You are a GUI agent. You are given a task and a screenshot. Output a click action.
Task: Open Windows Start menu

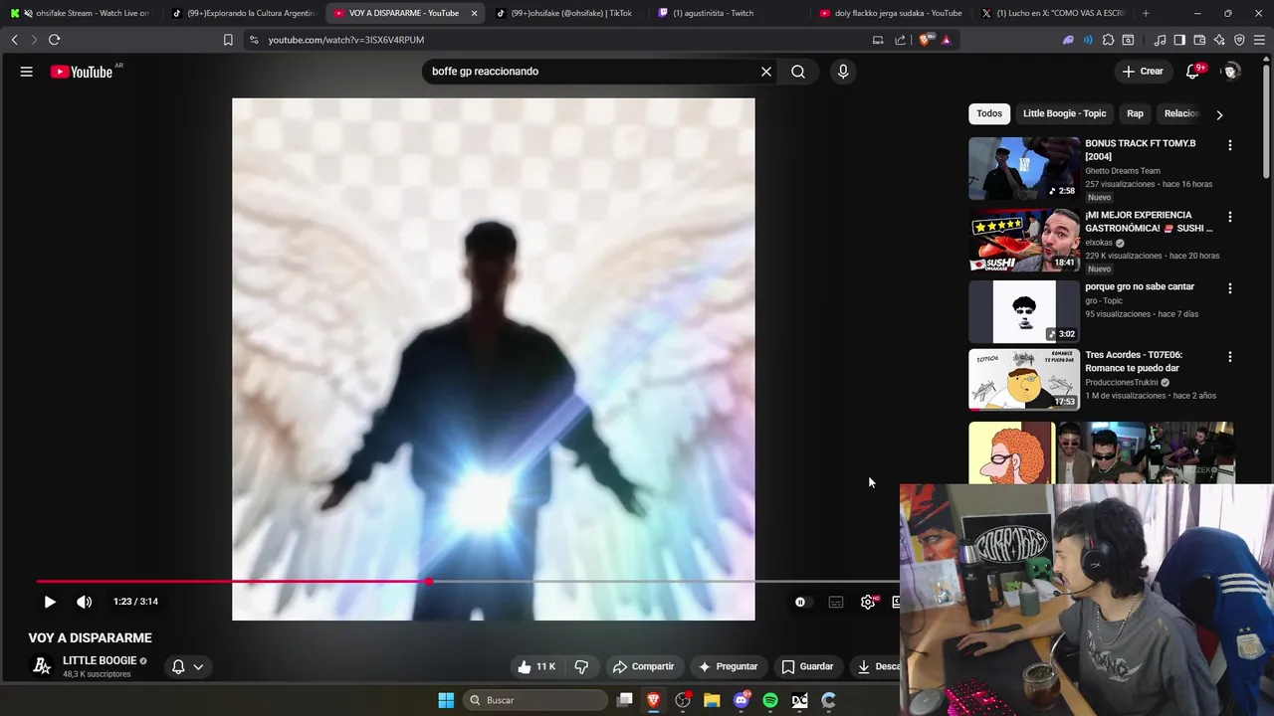click(446, 700)
